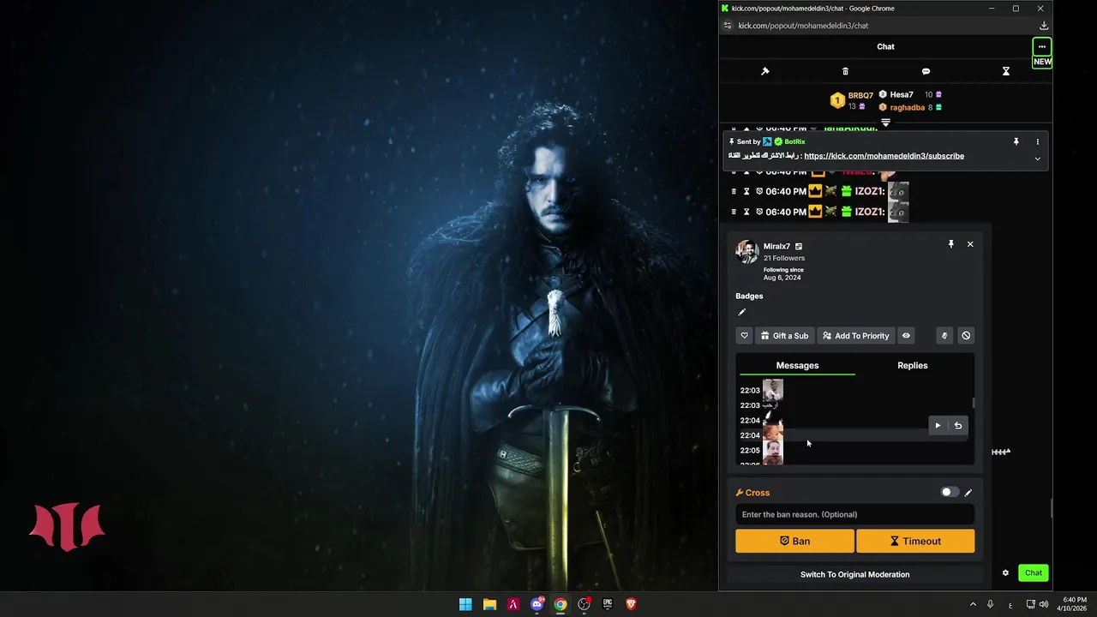Viewport: 1097px width, 617px height.
Task: Open Epic Games launcher from taskbar
Action: click(608, 604)
